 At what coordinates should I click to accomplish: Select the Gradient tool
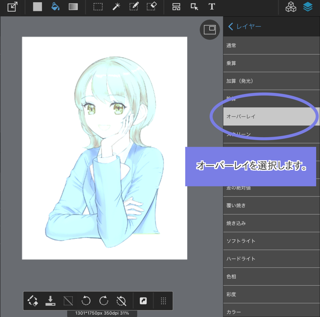coord(73,7)
